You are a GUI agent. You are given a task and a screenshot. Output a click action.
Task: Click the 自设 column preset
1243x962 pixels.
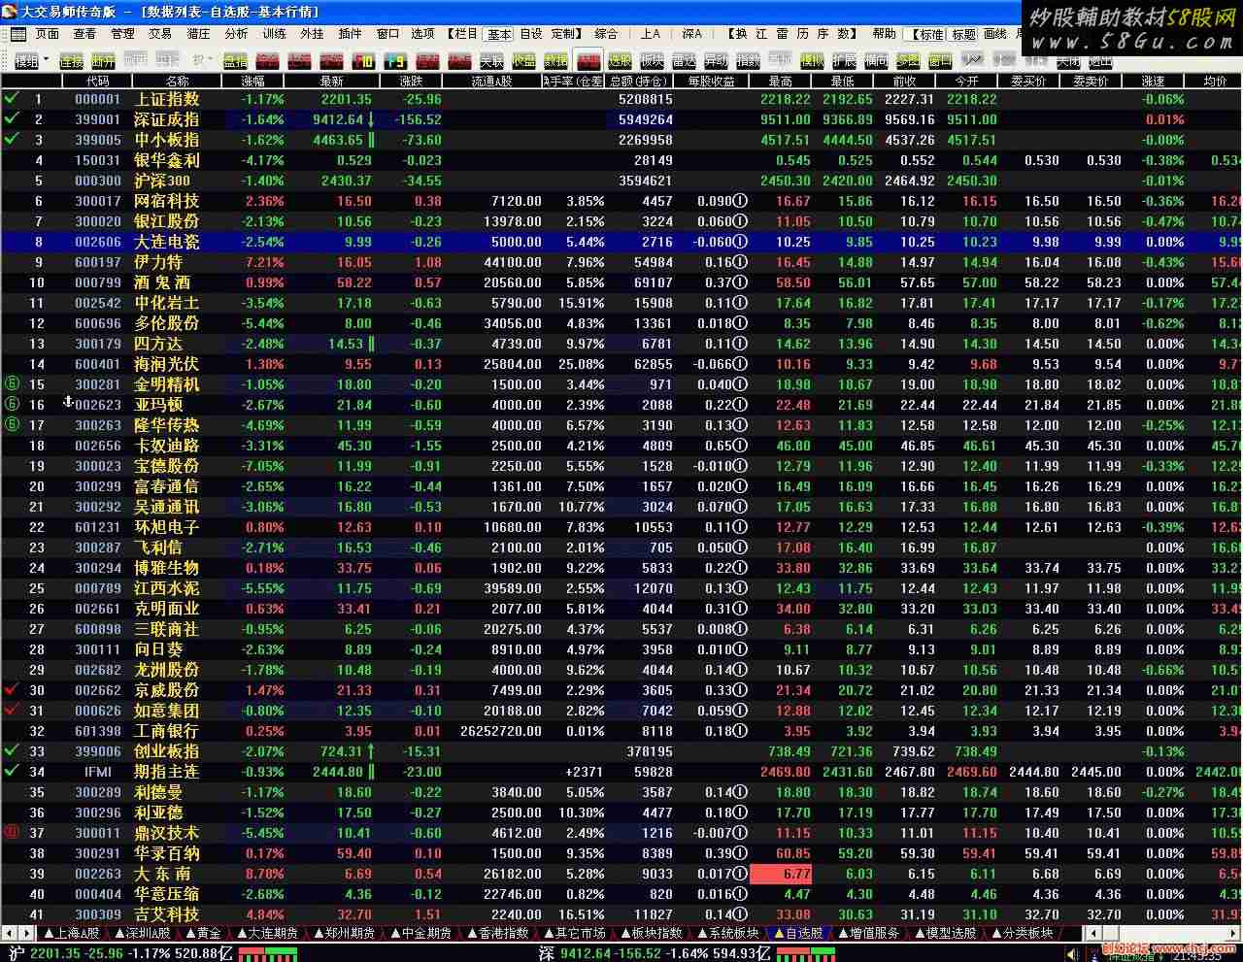(x=530, y=34)
